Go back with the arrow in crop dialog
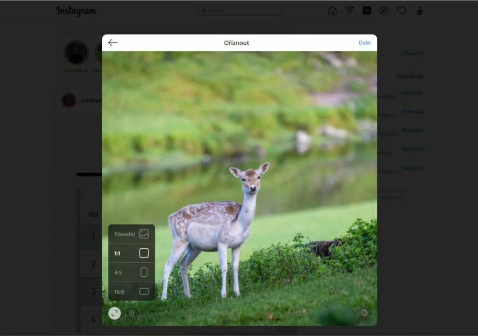This screenshot has width=478, height=336. pyautogui.click(x=113, y=42)
